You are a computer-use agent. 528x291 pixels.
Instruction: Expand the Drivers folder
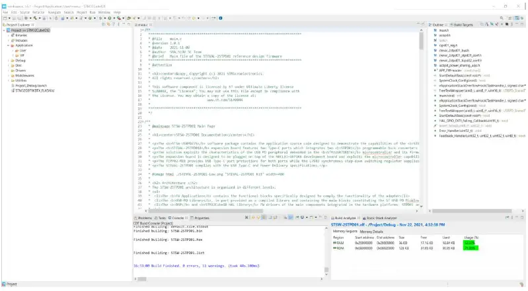[8, 69]
